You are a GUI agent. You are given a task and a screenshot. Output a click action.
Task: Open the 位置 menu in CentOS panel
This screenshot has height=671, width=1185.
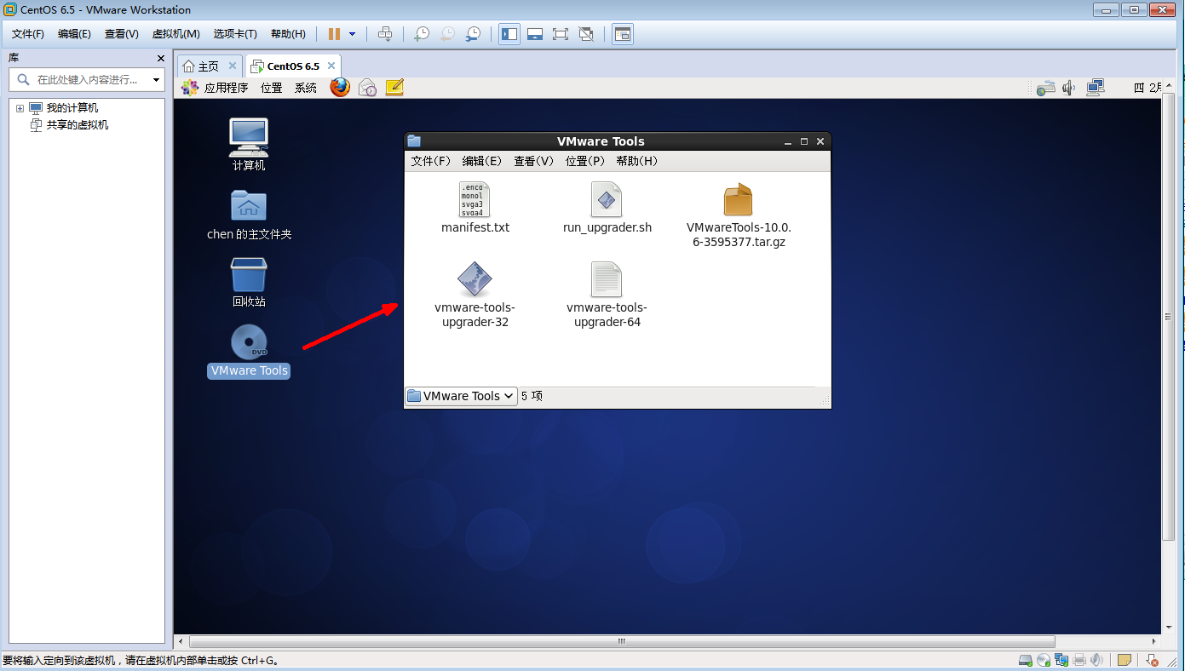[x=272, y=88]
